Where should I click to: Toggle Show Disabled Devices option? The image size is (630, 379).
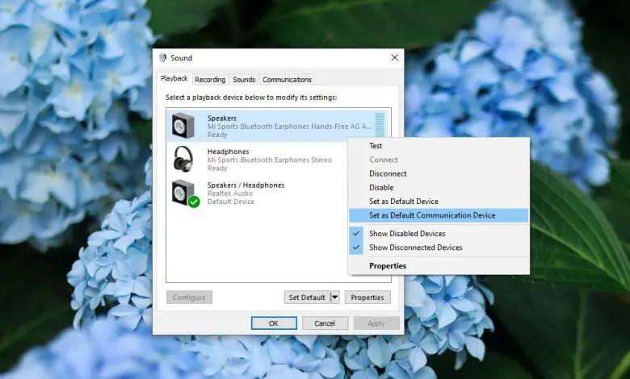(x=439, y=233)
